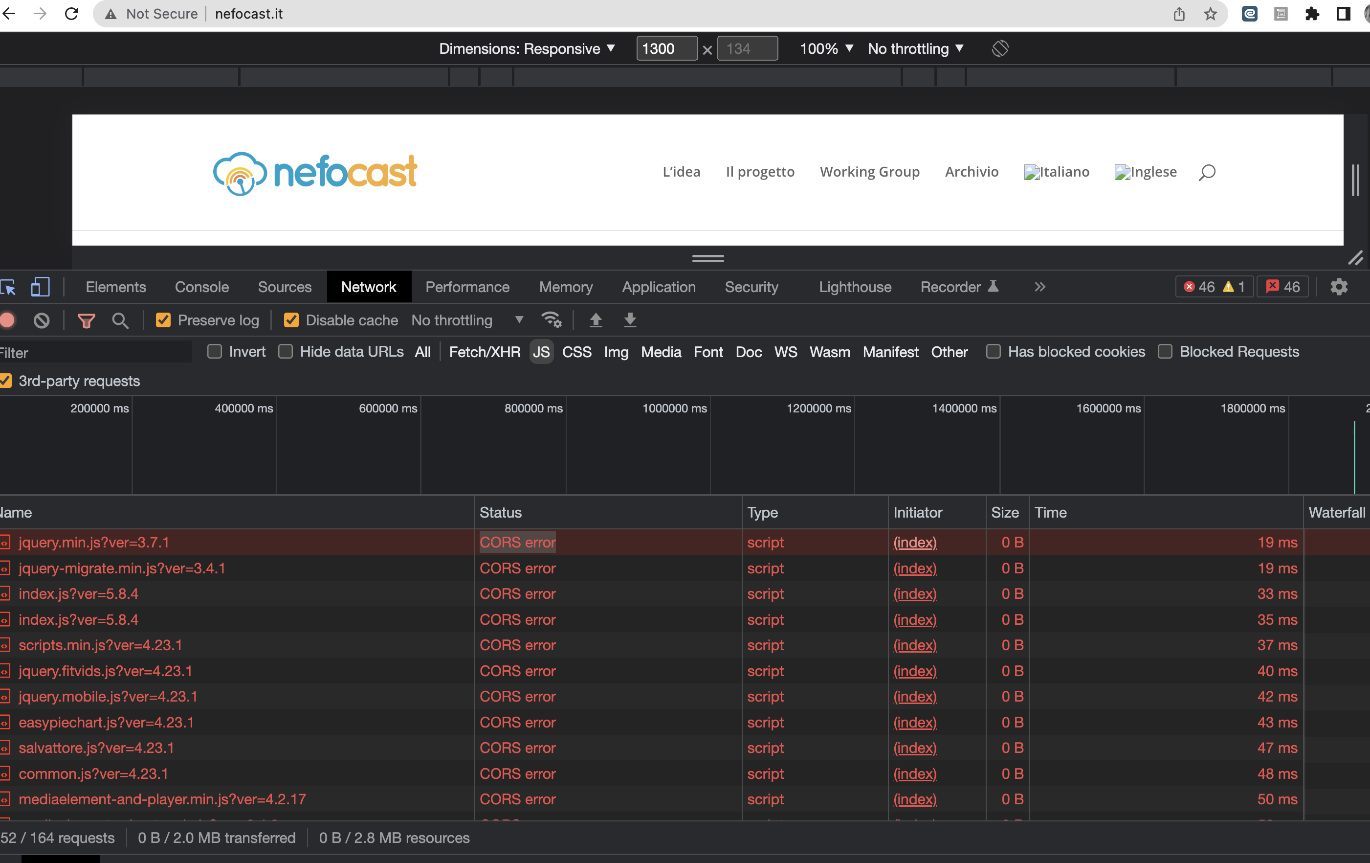Grab the viewport right-edge resize handle

[x=1356, y=180]
